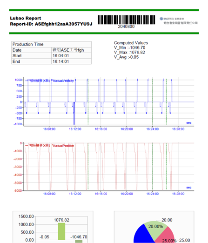208x243 pixels.
Task: Click the pie callout label 25.00
Action: (x=185, y=240)
